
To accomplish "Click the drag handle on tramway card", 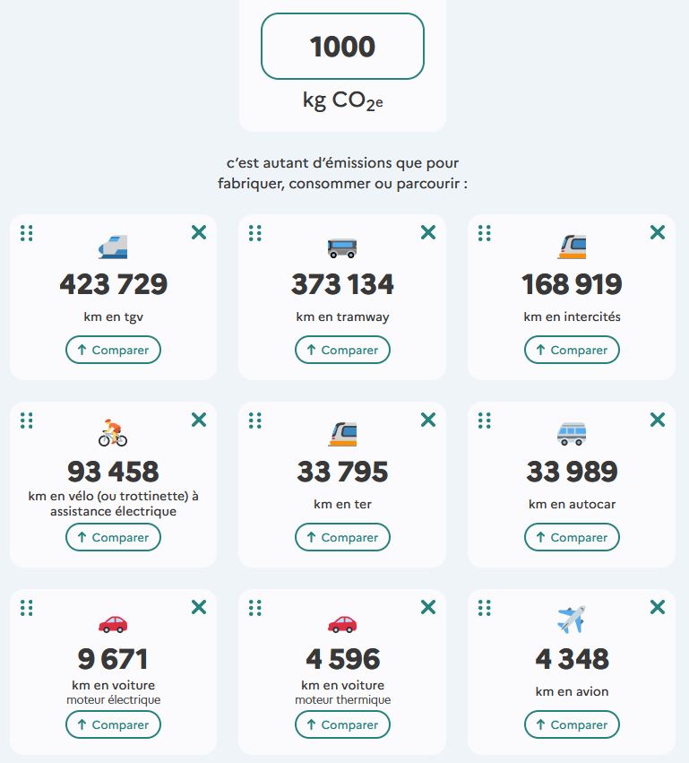I will (x=255, y=233).
